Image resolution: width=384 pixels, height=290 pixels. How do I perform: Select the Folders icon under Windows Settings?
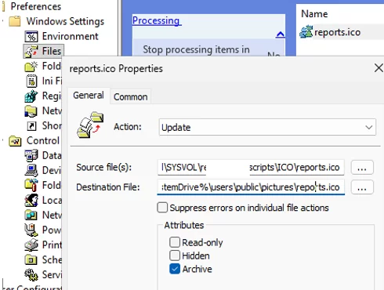[31, 66]
